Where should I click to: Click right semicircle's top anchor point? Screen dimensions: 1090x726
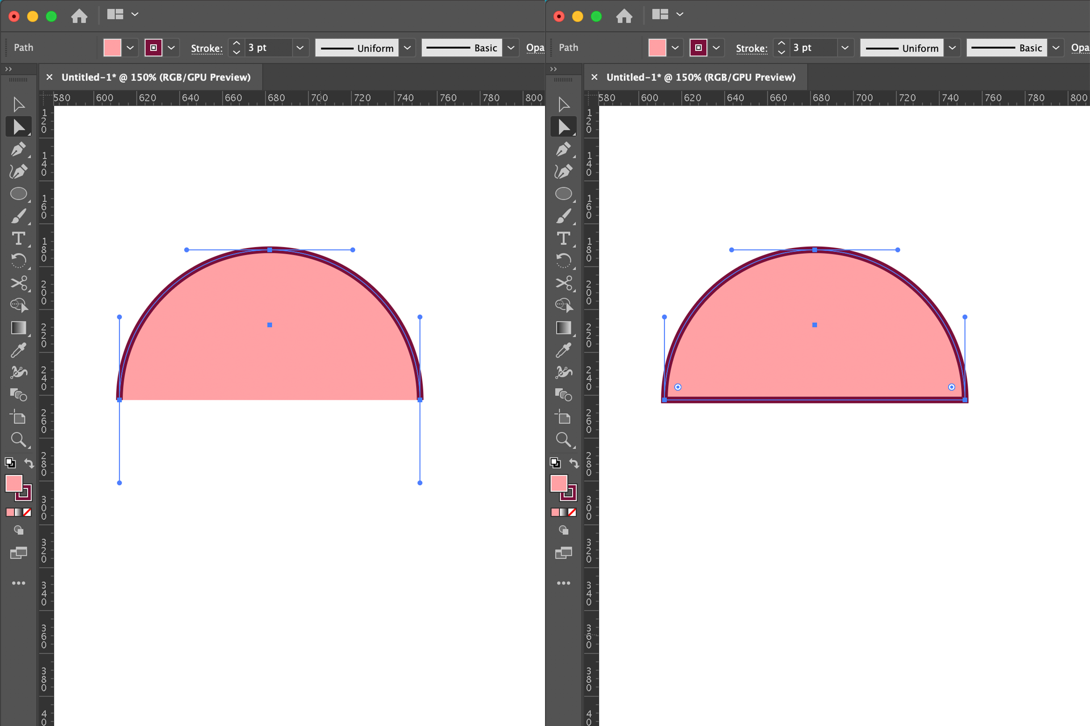tap(814, 250)
